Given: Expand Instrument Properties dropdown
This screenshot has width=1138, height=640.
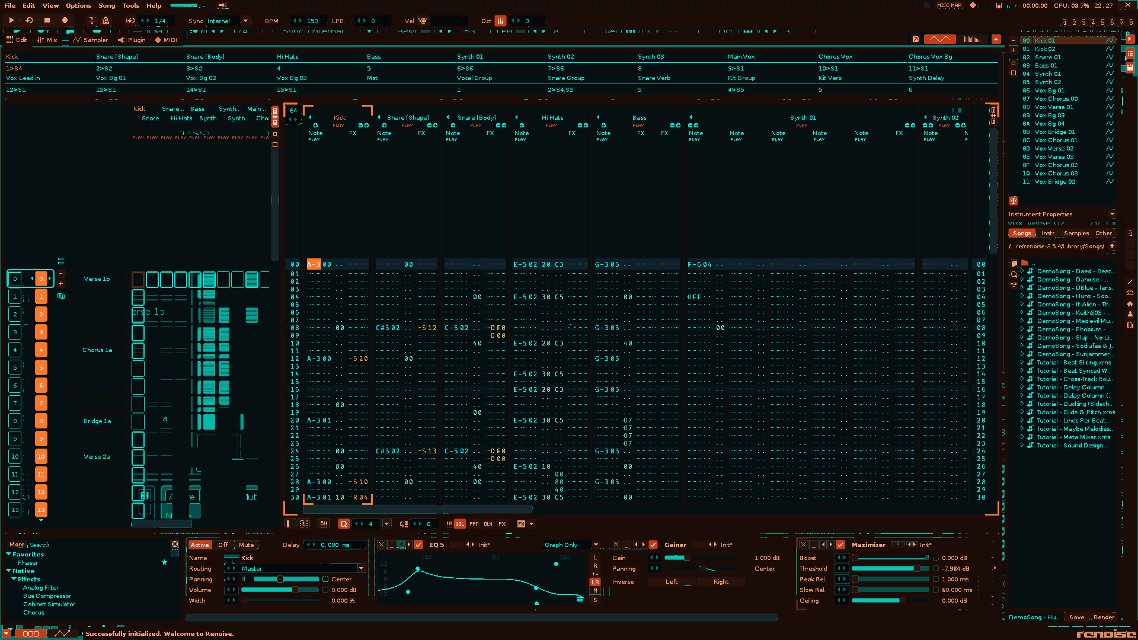Looking at the screenshot, I should tap(1112, 215).
